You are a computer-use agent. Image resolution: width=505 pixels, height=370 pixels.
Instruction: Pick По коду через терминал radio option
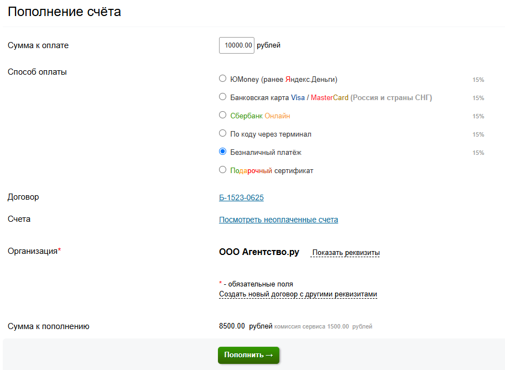222,133
